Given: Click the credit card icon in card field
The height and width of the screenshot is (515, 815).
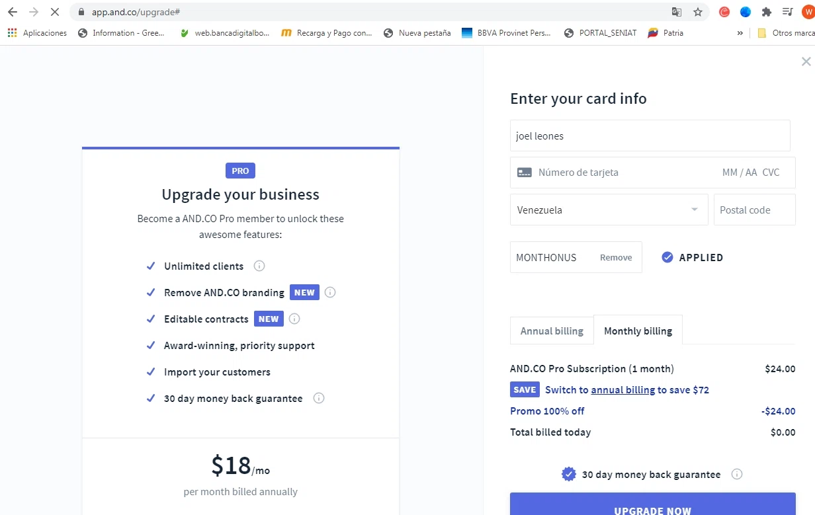Looking at the screenshot, I should point(525,173).
